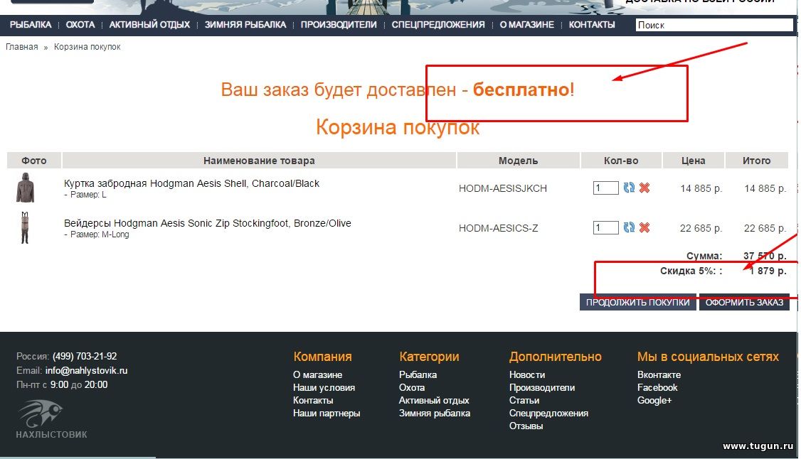
Task: Refresh quantity for Hodgman Aesis Shell jacket
Action: click(x=629, y=188)
